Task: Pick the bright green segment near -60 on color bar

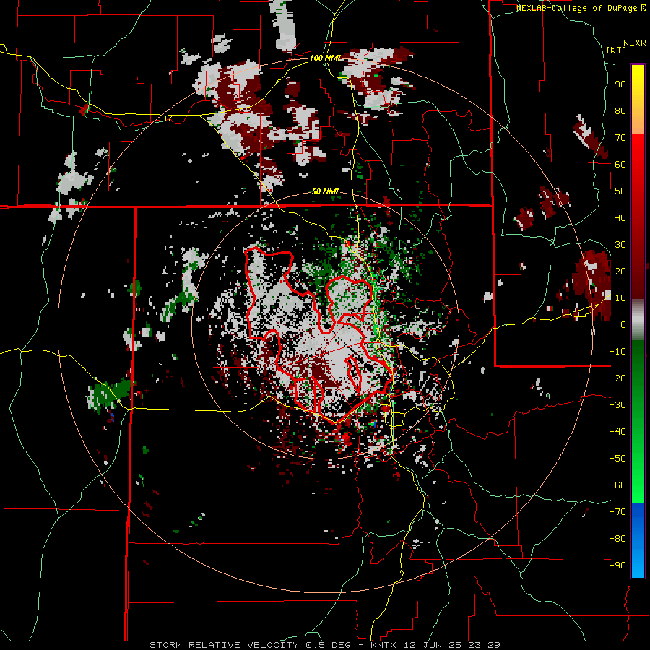Action: 638,485
